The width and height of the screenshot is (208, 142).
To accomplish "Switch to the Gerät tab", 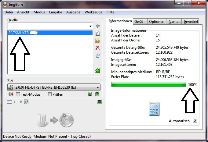I will (x=140, y=22).
